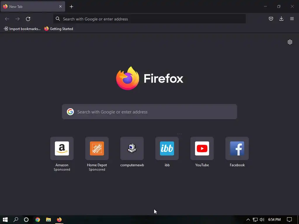Click the search magnifier in address bar
The width and height of the screenshot is (299, 224).
tap(58, 19)
